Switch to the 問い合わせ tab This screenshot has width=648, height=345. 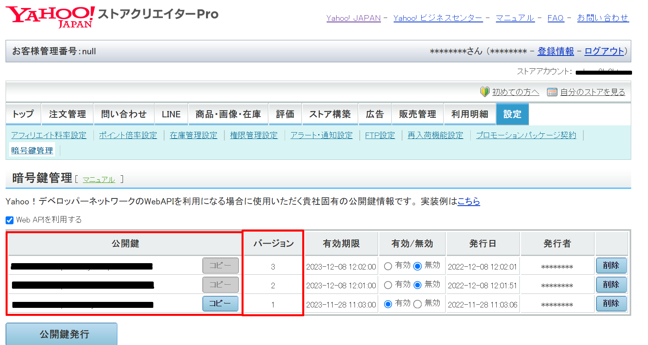[124, 114]
